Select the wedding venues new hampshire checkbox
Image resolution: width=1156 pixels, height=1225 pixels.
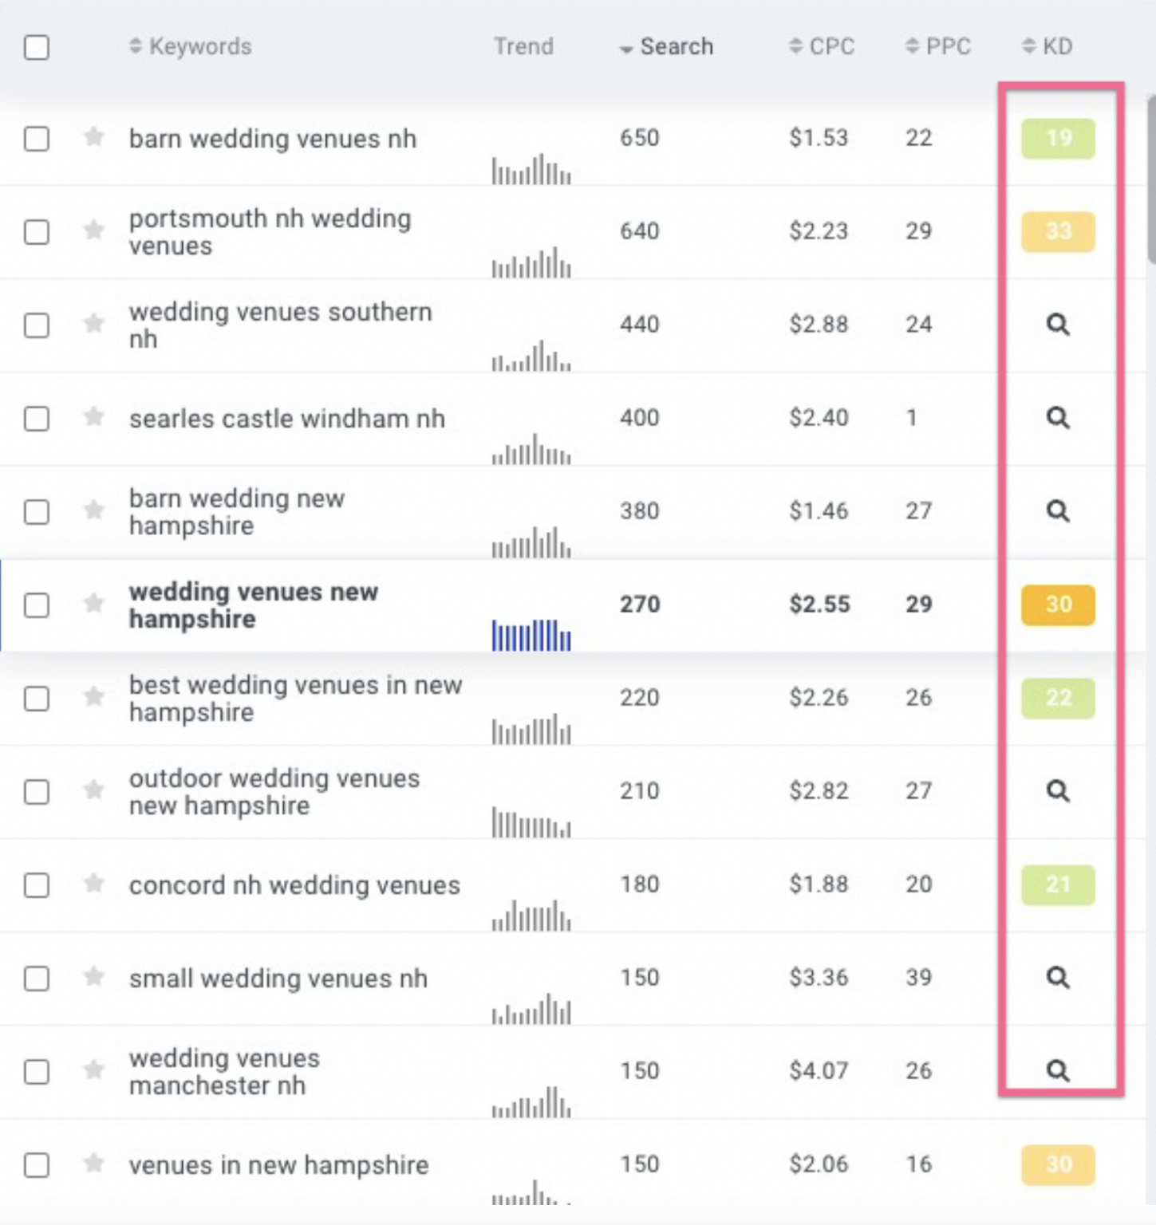click(x=37, y=605)
